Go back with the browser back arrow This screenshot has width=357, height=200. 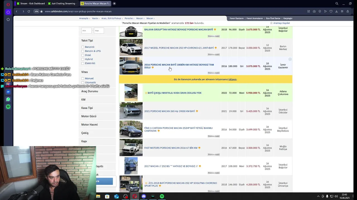(x=16, y=11)
